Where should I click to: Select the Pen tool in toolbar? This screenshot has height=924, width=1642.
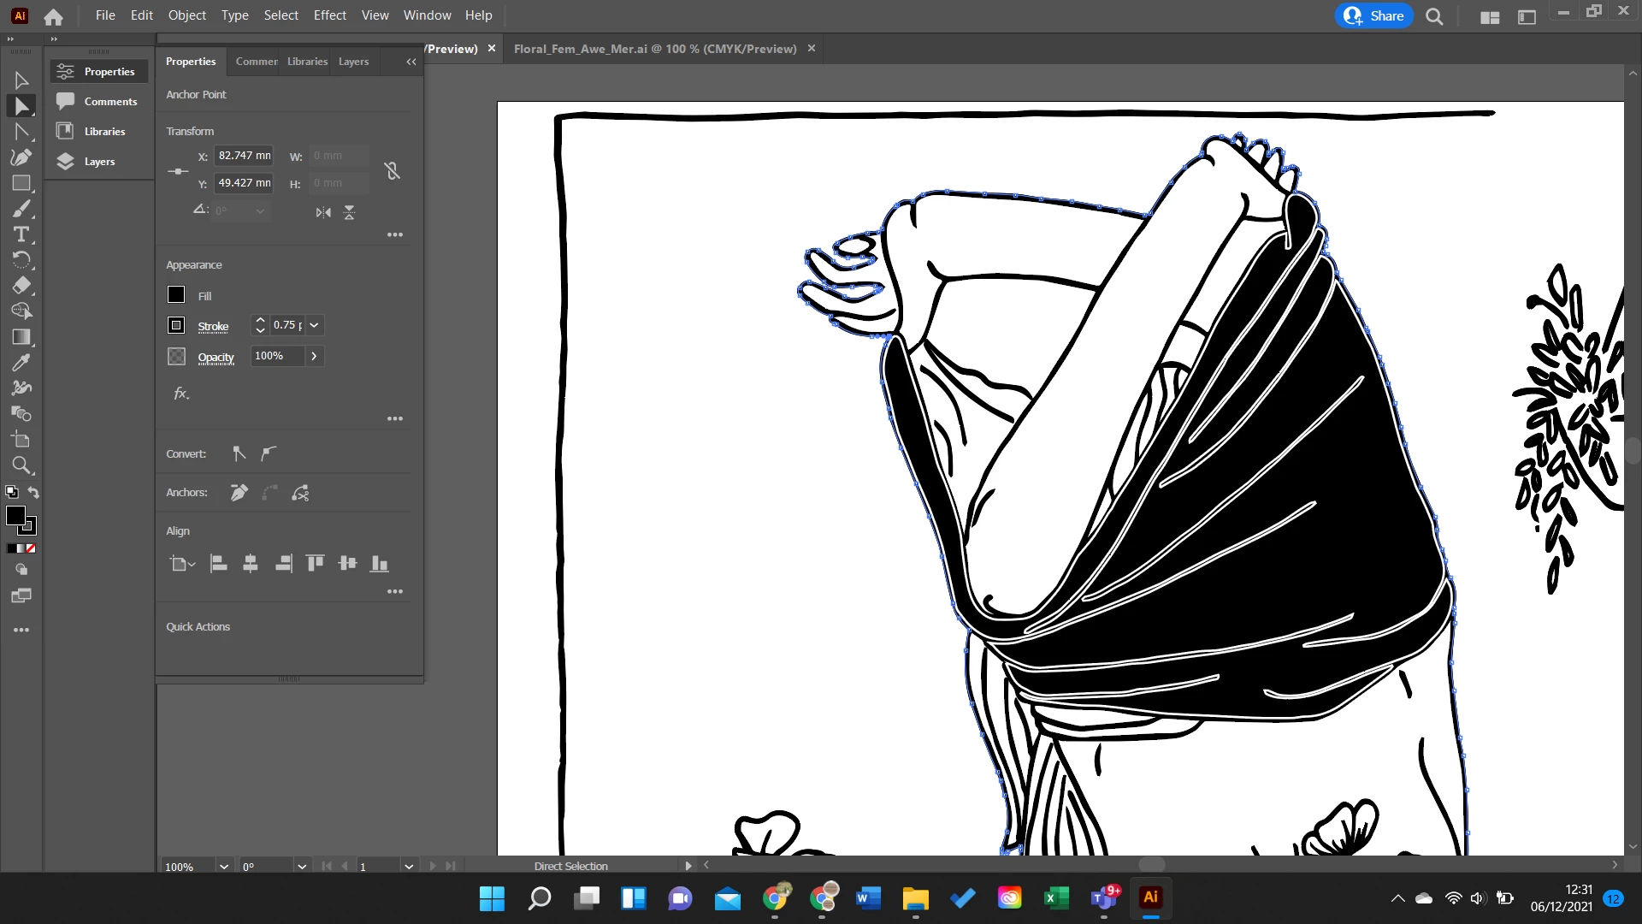(21, 157)
